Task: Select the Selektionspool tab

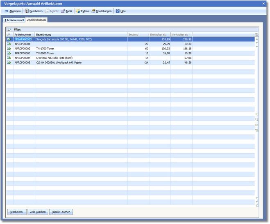Action: coord(36,20)
